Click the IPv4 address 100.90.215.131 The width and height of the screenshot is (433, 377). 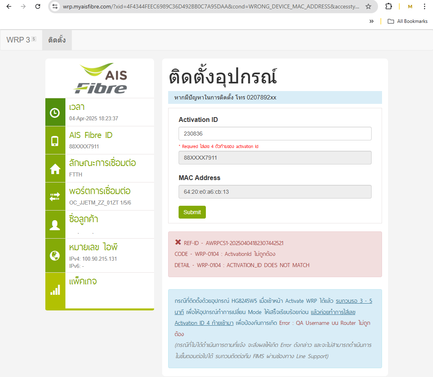click(x=93, y=259)
